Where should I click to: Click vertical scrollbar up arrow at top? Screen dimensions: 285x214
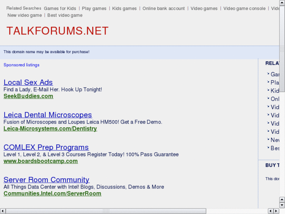coord(282,3)
